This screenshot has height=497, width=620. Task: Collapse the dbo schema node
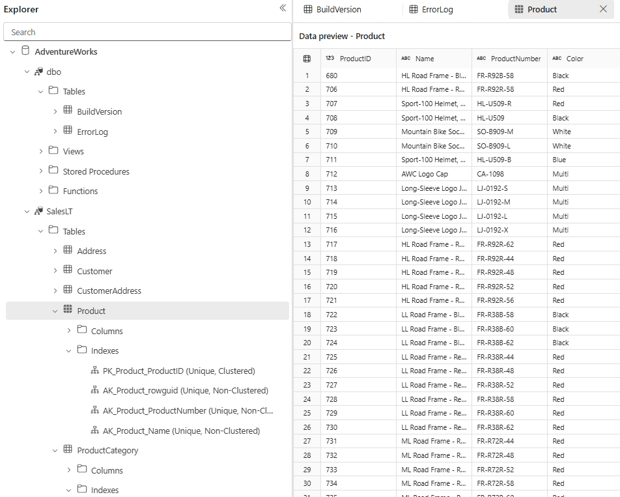pyautogui.click(x=27, y=72)
